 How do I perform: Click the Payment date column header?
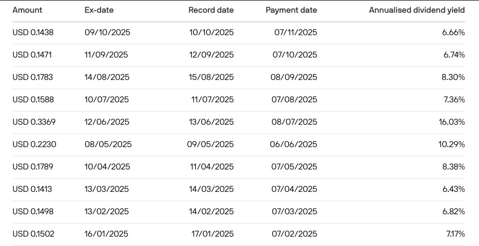tap(291, 10)
